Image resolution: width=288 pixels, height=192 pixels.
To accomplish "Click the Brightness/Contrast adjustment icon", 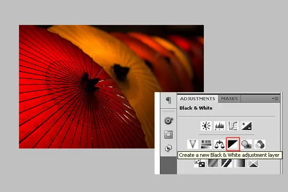I will pos(206,126).
